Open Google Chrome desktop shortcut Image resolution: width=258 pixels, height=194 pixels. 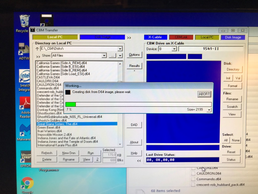27,183
